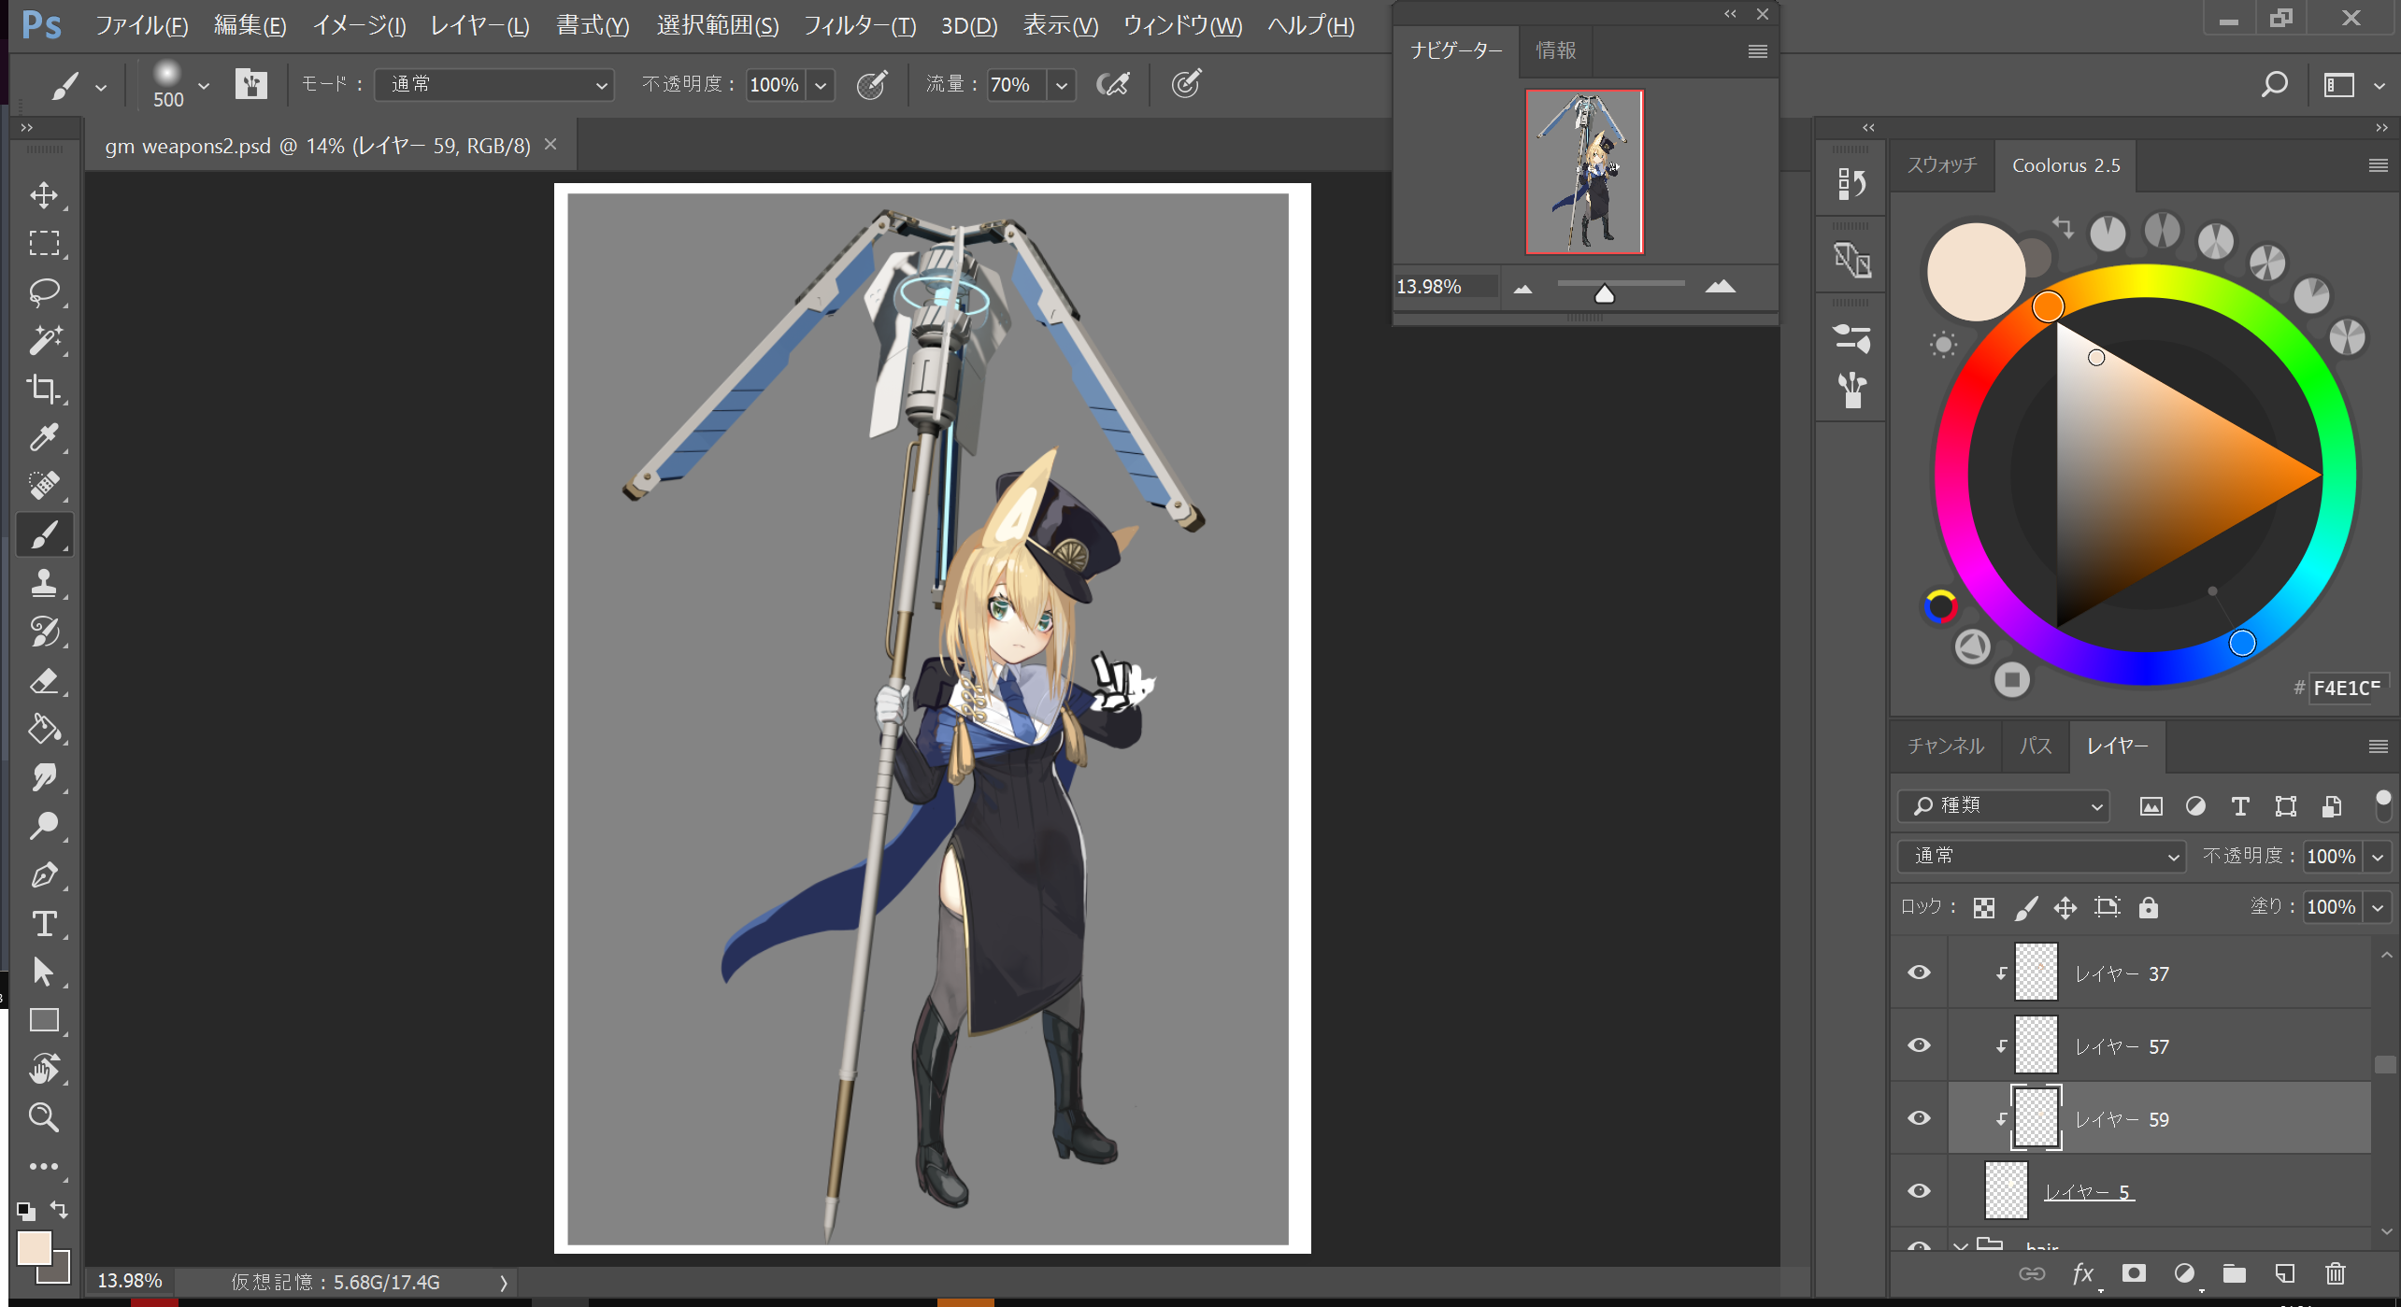Select the Path Selection tool

click(x=44, y=972)
